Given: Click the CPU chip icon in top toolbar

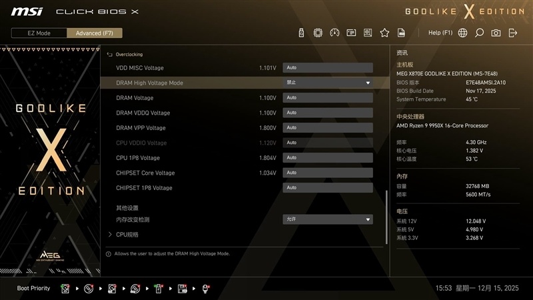Looking at the screenshot, I should pos(318,33).
